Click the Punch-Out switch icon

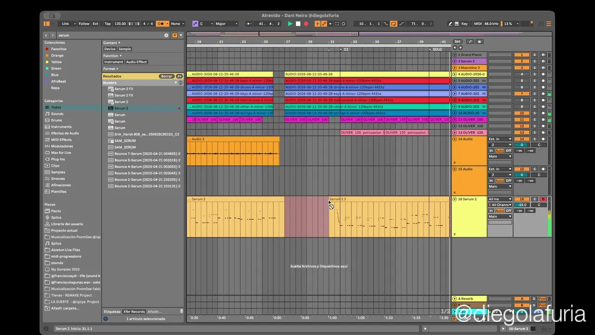pos(401,24)
